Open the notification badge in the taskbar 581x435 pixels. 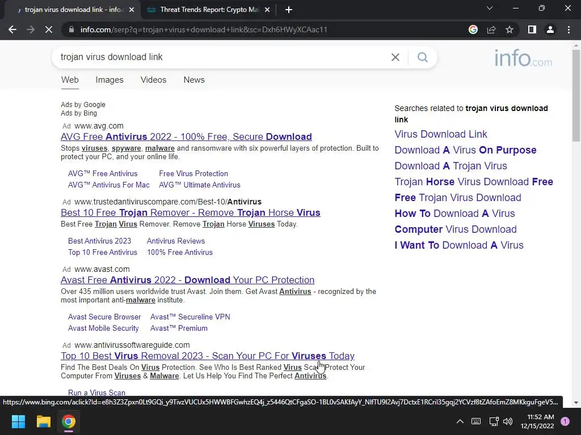[565, 421]
